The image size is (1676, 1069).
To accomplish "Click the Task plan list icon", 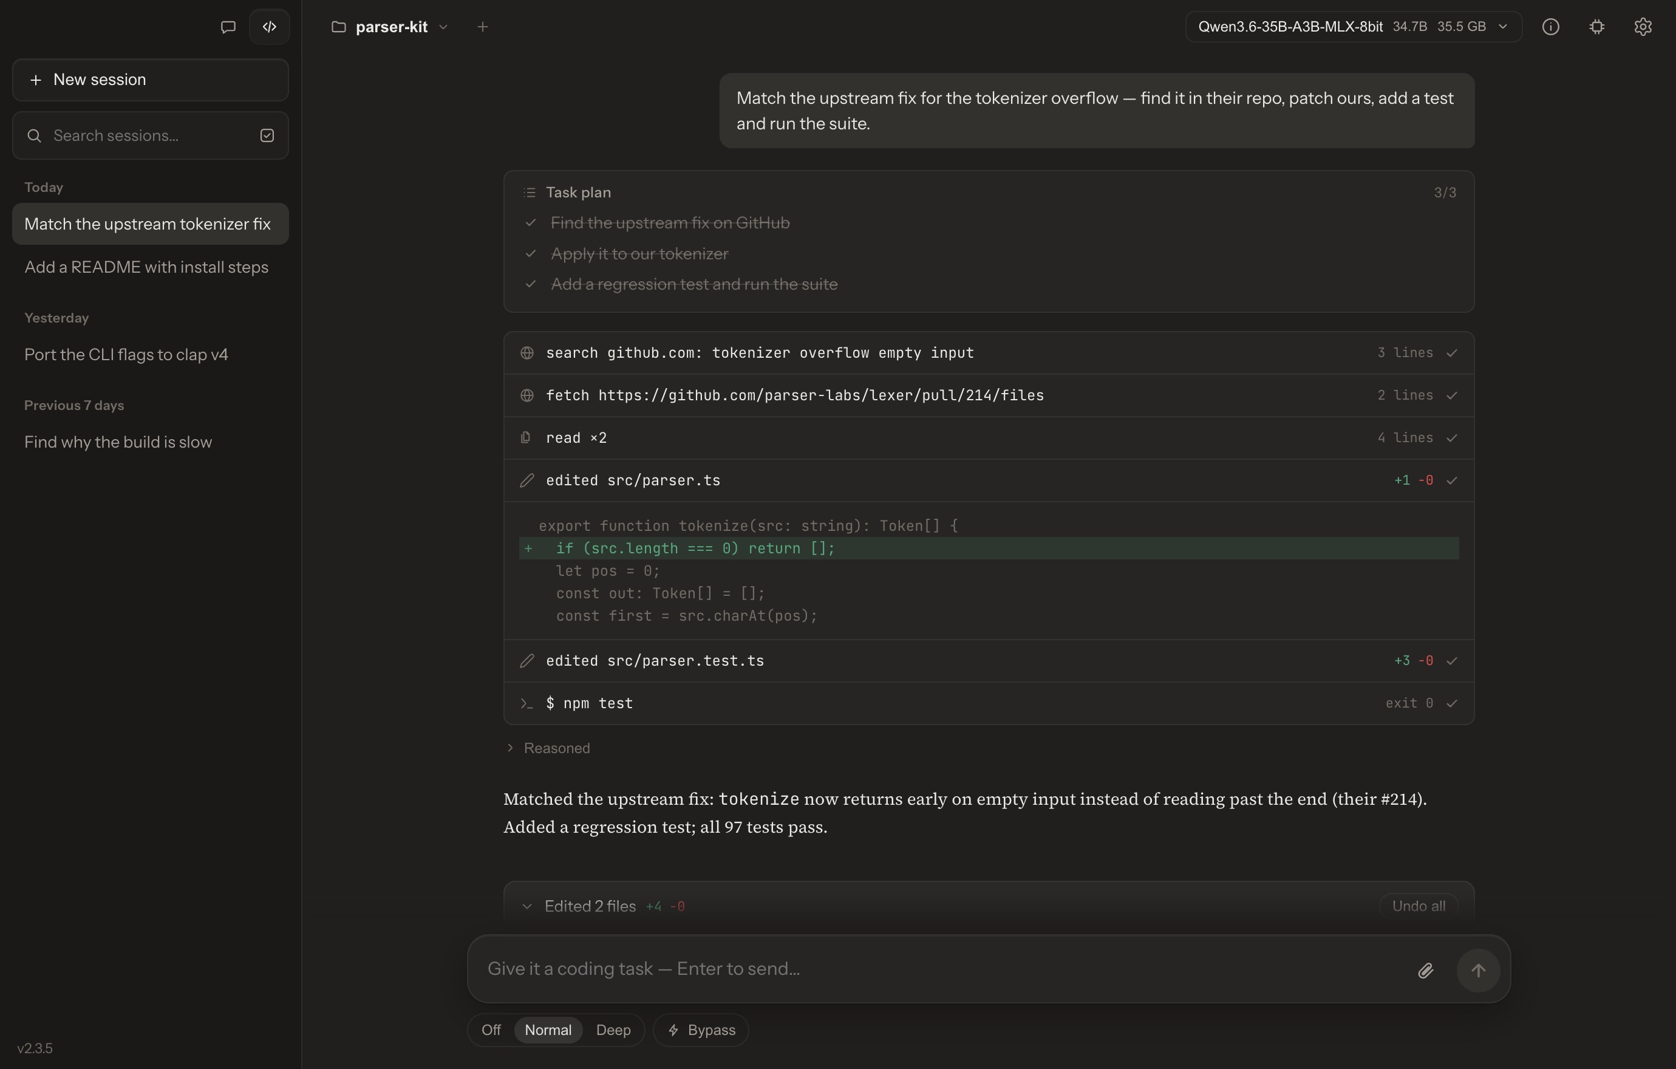I will point(530,192).
